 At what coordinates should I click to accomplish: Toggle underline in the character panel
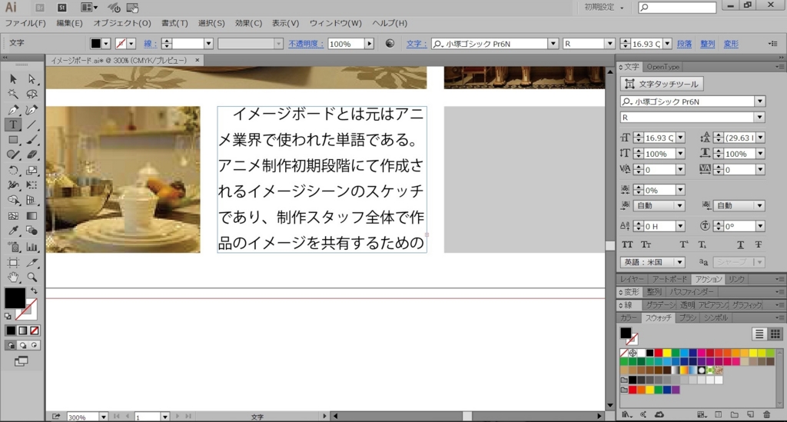[x=741, y=244]
